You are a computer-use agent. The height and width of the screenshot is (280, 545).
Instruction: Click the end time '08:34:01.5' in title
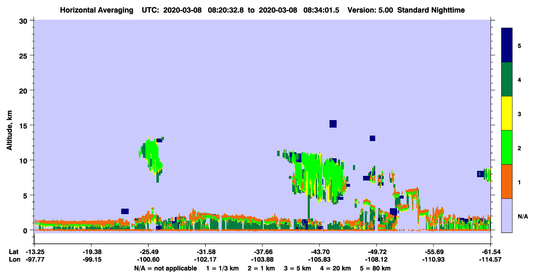pyautogui.click(x=321, y=10)
